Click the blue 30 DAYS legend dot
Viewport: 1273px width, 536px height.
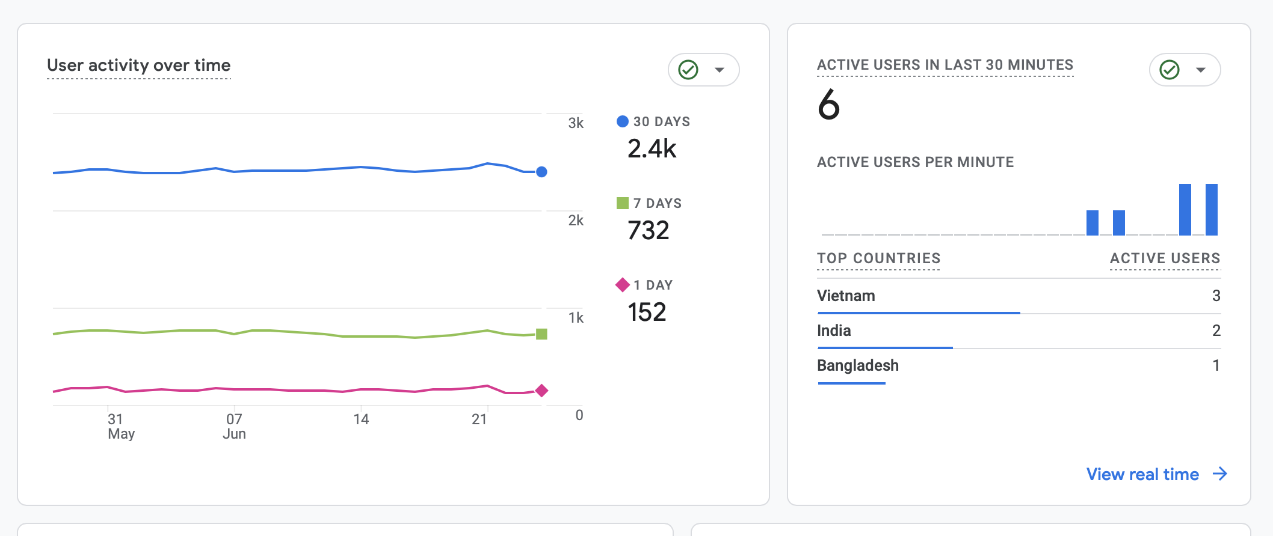[x=623, y=121]
